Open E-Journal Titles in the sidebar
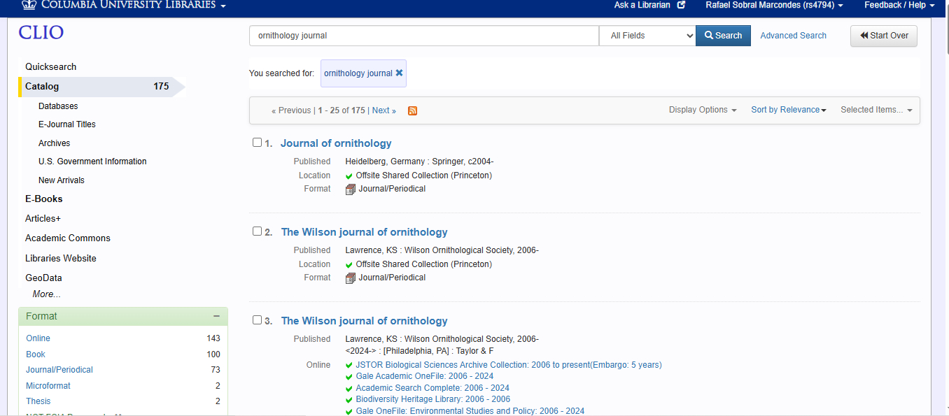 pyautogui.click(x=67, y=124)
